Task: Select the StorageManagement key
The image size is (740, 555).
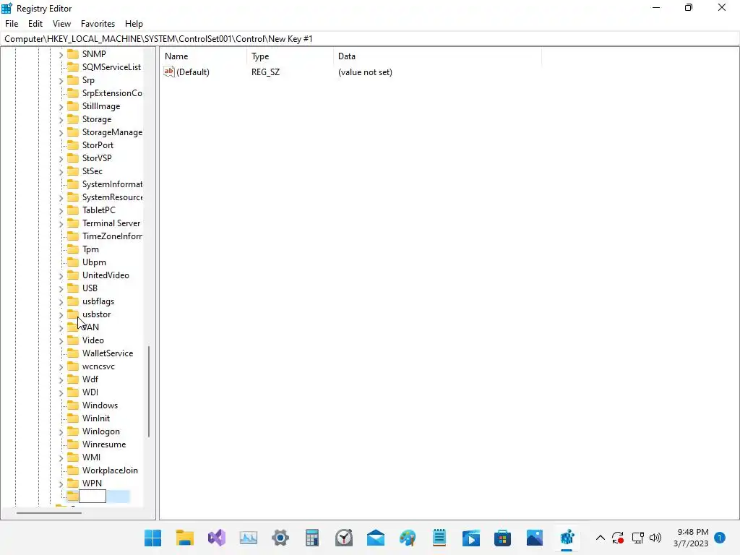Action: tap(112, 132)
